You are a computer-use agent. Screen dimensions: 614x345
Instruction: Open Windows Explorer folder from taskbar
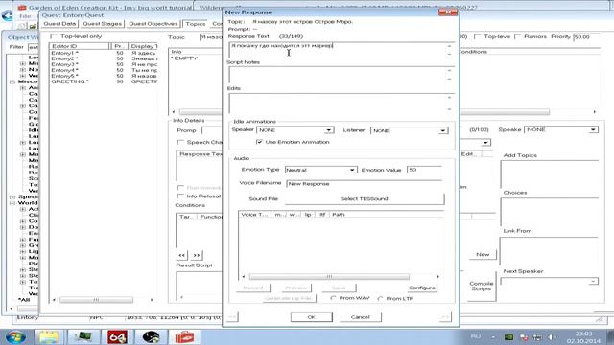point(49,336)
